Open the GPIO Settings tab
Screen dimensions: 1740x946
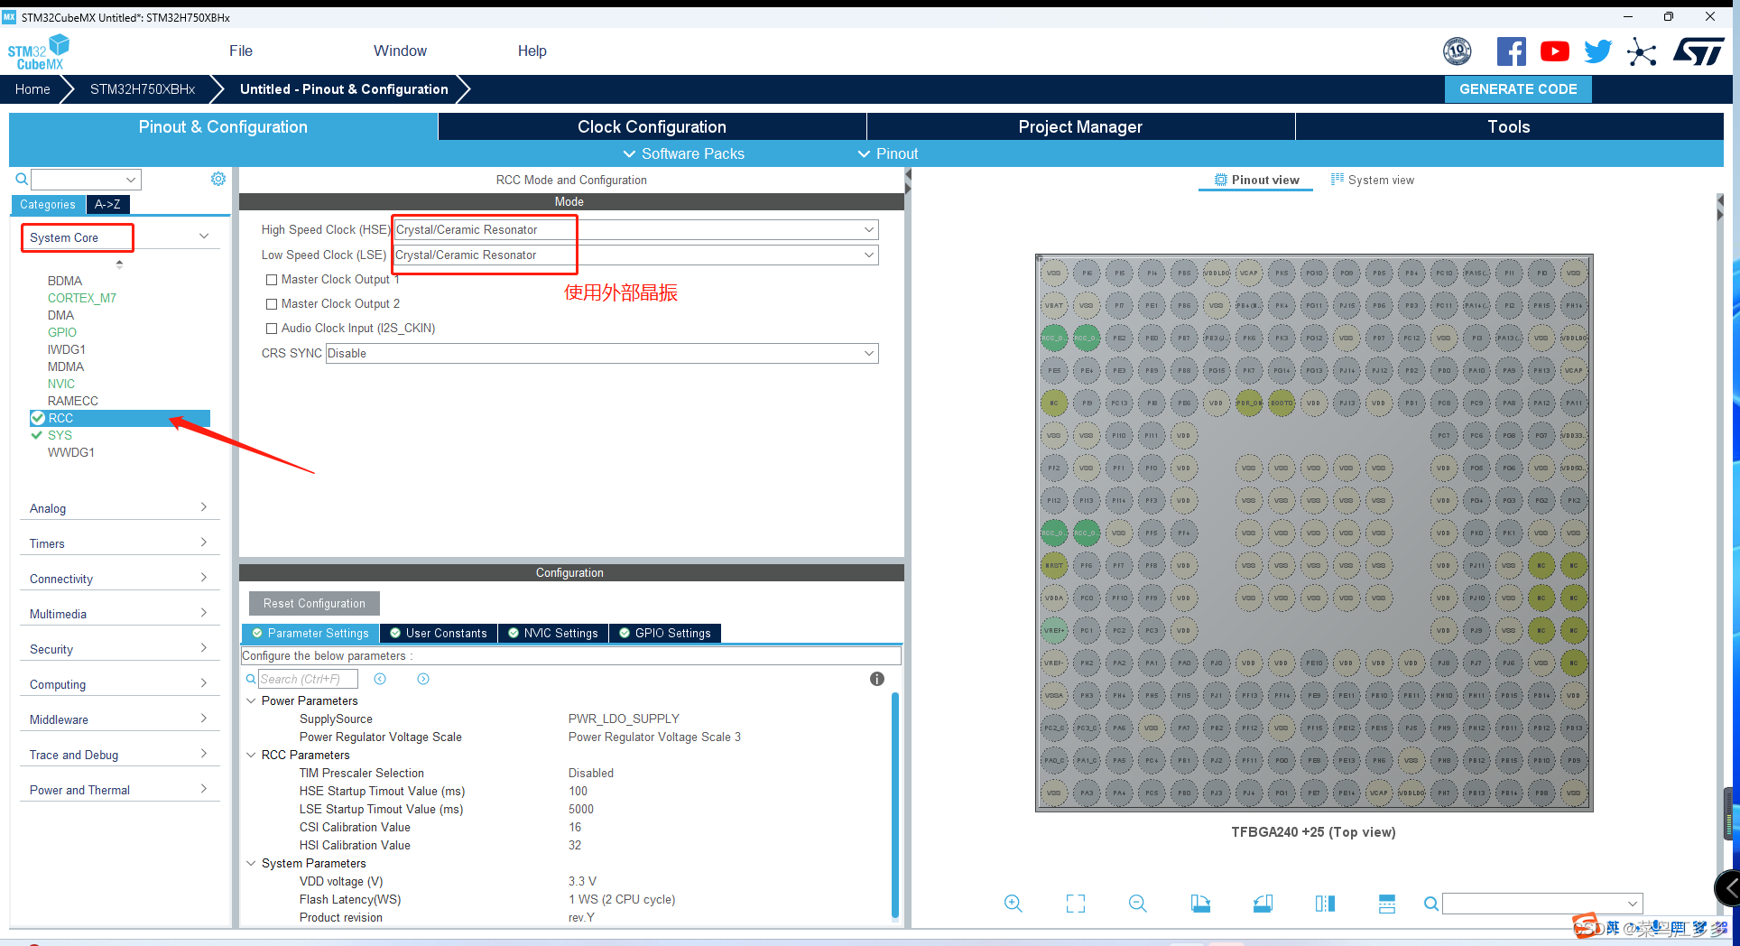tap(664, 634)
